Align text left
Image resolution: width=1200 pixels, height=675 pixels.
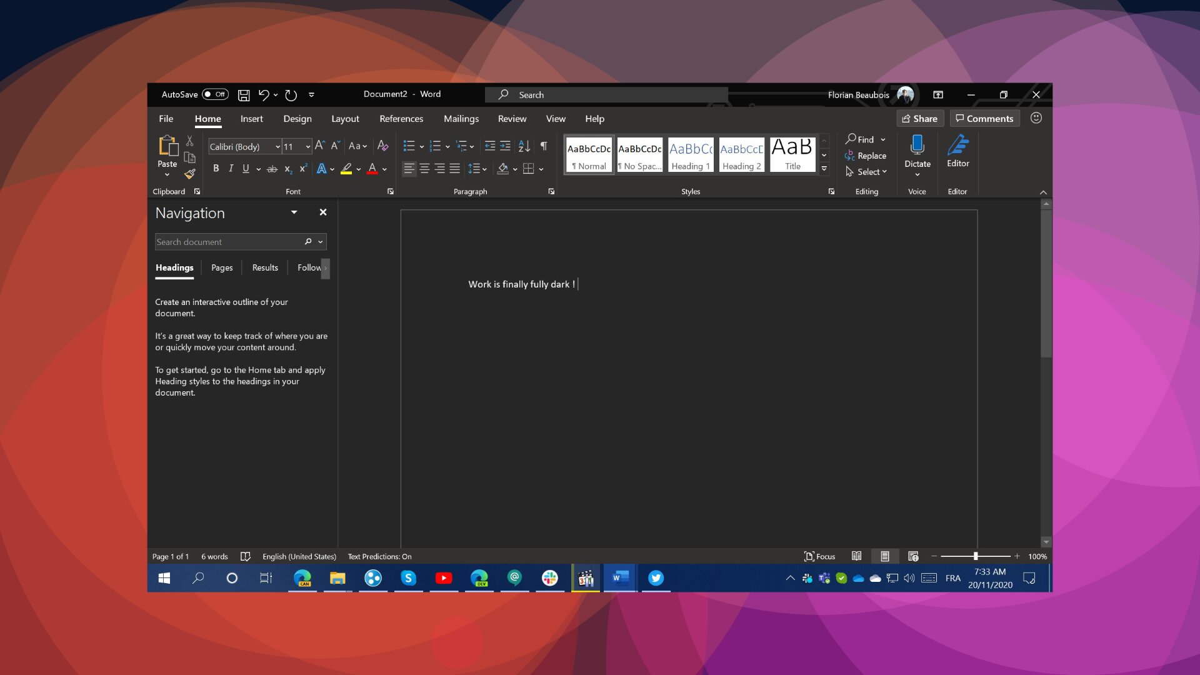coord(409,169)
